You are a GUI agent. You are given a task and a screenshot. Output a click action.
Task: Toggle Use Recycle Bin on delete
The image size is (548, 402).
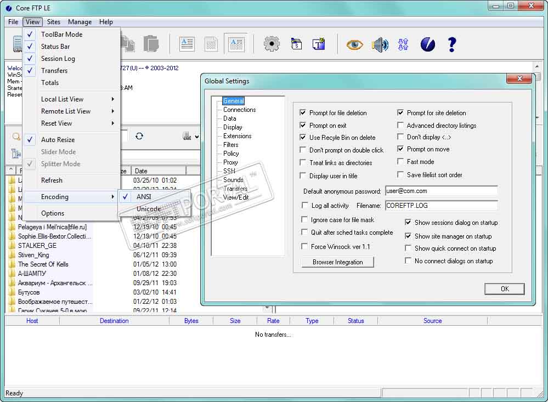[x=303, y=137]
